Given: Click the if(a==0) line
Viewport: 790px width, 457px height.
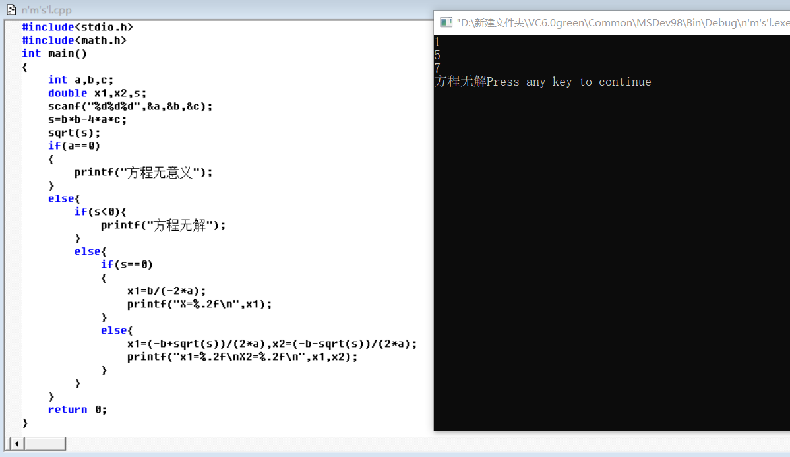Looking at the screenshot, I should [x=74, y=146].
